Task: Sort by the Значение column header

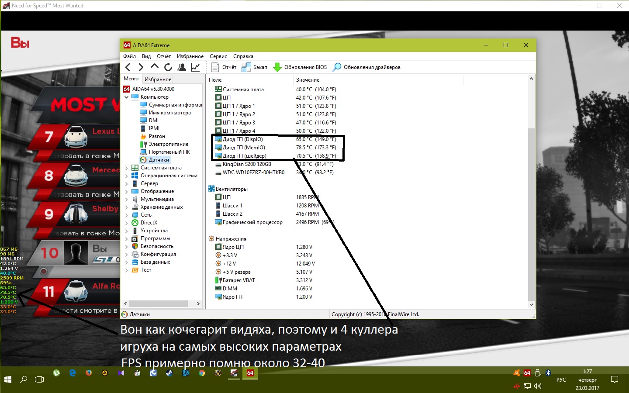Action: 378,80
